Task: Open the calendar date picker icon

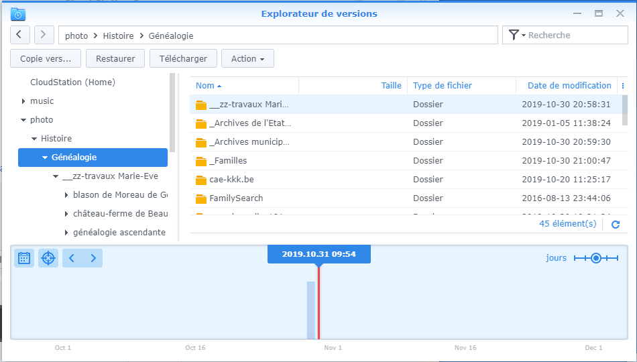Action: [24, 258]
